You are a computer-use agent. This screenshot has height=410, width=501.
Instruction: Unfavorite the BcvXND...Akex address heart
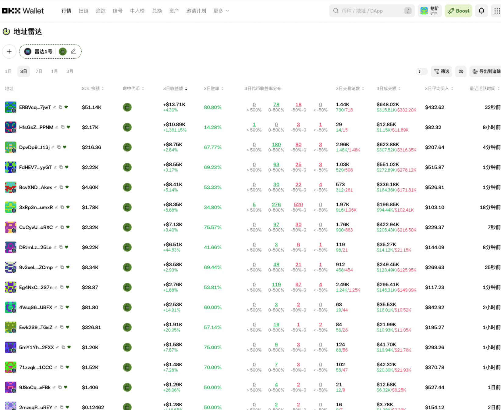coord(67,187)
